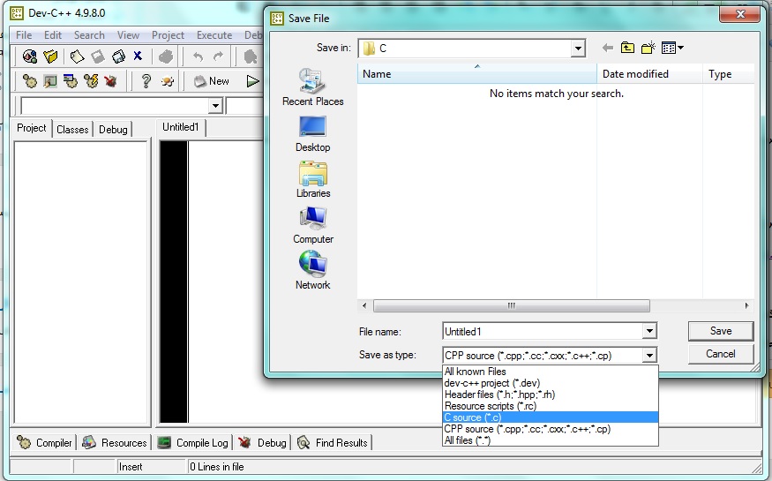Open the Execute menu

click(214, 35)
